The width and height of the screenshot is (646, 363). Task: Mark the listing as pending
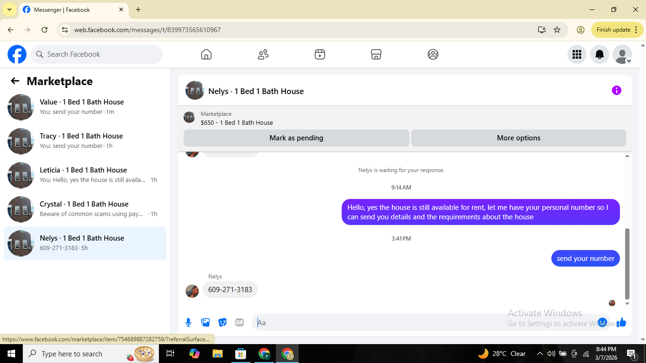[x=296, y=138]
